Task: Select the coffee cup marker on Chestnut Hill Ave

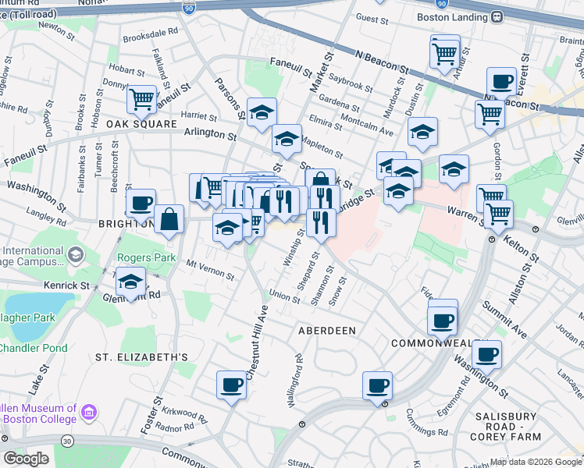Action: pyautogui.click(x=231, y=386)
